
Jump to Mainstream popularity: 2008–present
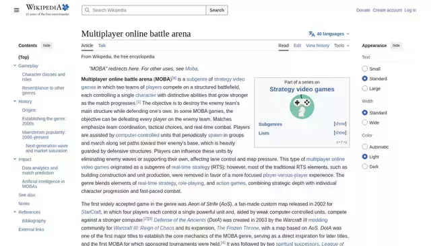point(44,134)
